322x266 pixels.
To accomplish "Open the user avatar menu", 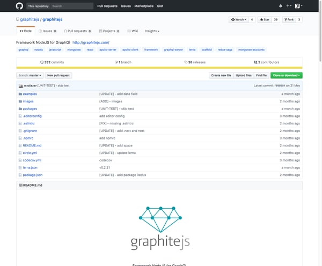I will (x=298, y=6).
